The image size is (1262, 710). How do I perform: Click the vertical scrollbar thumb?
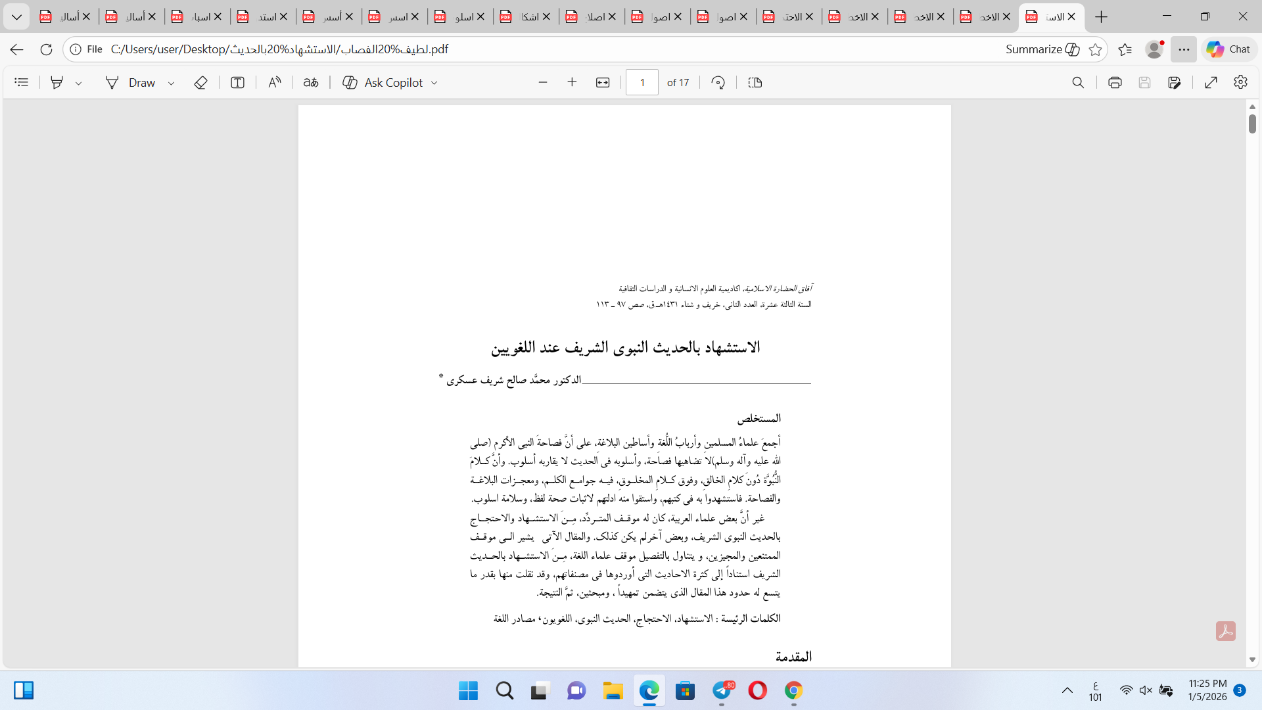[x=1252, y=124]
